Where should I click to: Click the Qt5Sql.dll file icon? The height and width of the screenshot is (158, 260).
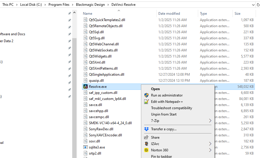[x=86, y=32]
